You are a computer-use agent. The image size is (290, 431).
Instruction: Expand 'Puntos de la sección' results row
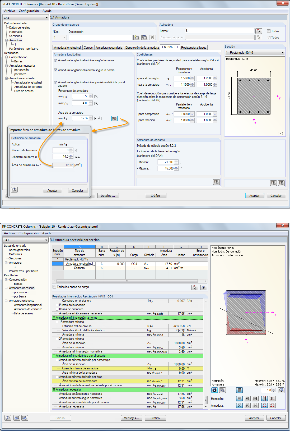click(x=57, y=305)
